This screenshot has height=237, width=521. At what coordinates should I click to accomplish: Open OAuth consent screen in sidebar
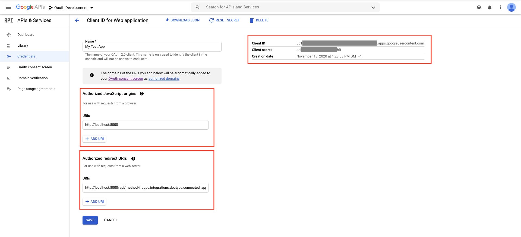[x=34, y=67]
